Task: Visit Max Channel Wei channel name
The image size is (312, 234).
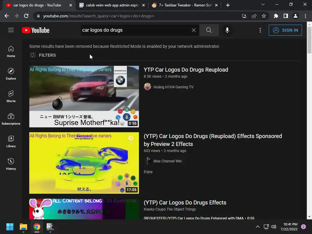Action: (x=168, y=161)
